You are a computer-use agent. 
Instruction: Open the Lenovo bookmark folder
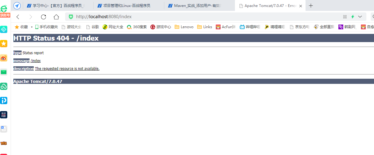click(x=184, y=27)
